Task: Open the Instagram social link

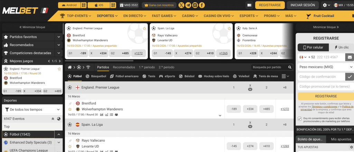Action: point(195,5)
